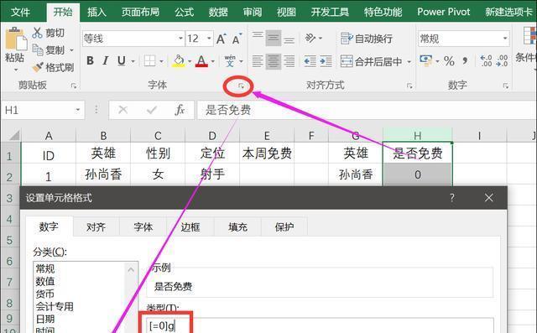Click the increase font size icon

(222, 39)
